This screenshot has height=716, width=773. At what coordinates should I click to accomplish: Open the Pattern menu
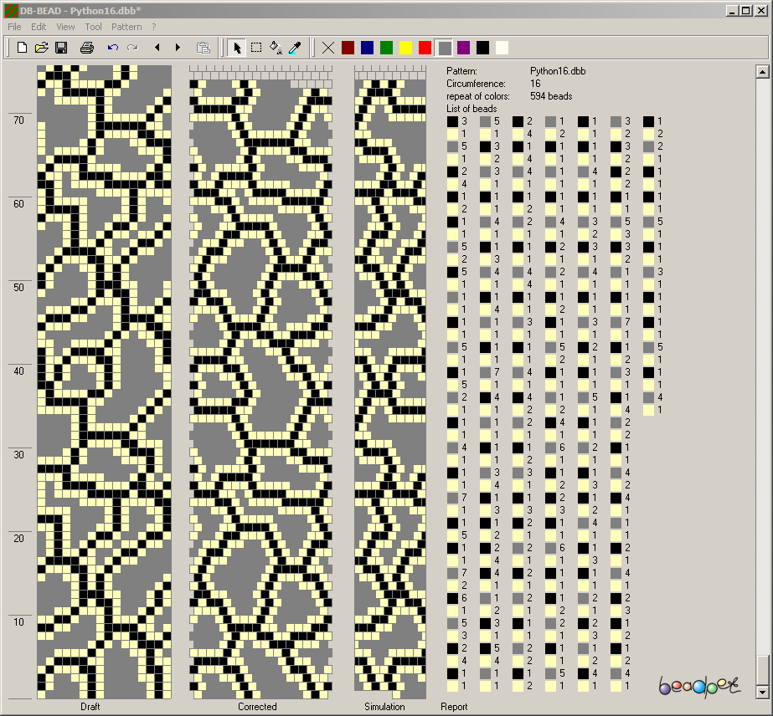coord(126,27)
